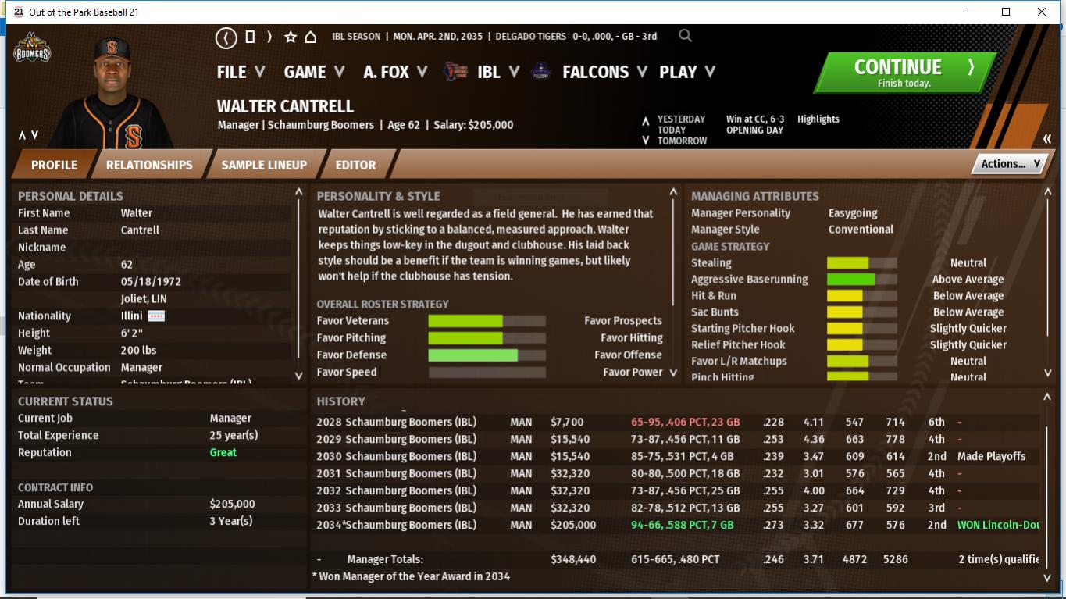Open the search magnifier icon
The width and height of the screenshot is (1066, 599).
tap(685, 36)
